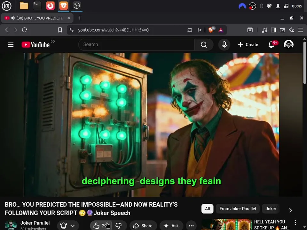The height and width of the screenshot is (230, 307).
Task: Click the send/share arrow icon in the address bar
Action: 200,30
